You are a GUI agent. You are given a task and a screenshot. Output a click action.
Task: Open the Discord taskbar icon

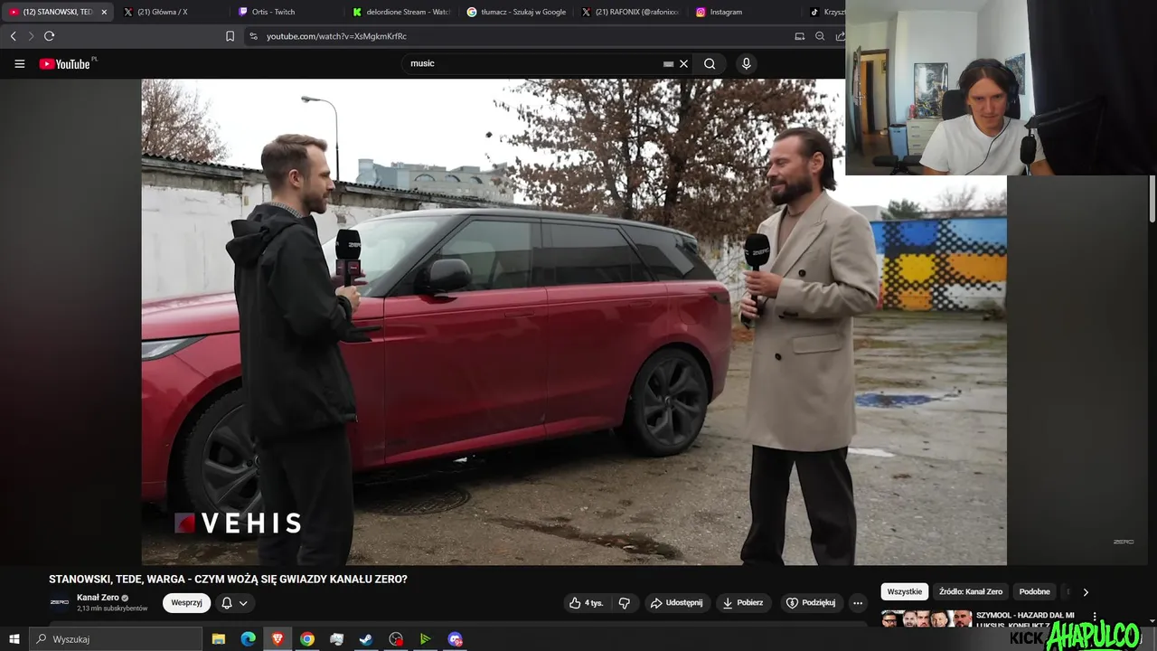click(455, 639)
